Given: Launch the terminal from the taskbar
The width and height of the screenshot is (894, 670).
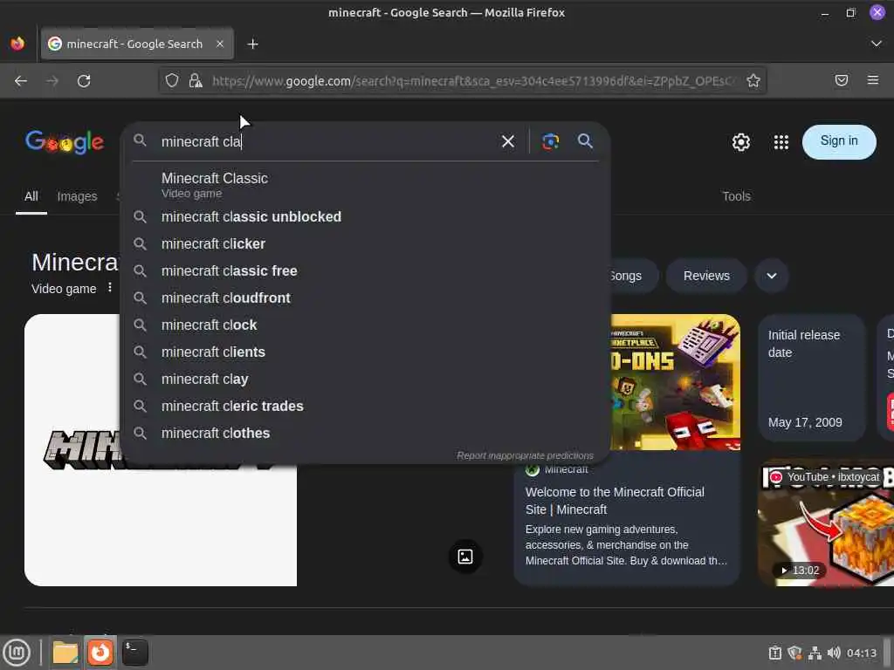Looking at the screenshot, I should coord(135,653).
